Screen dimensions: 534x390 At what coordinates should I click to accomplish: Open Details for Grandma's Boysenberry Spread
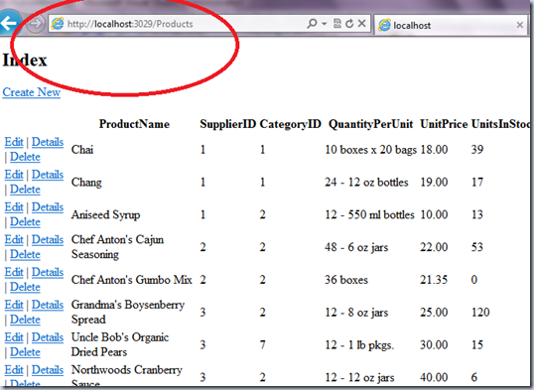[x=48, y=306]
